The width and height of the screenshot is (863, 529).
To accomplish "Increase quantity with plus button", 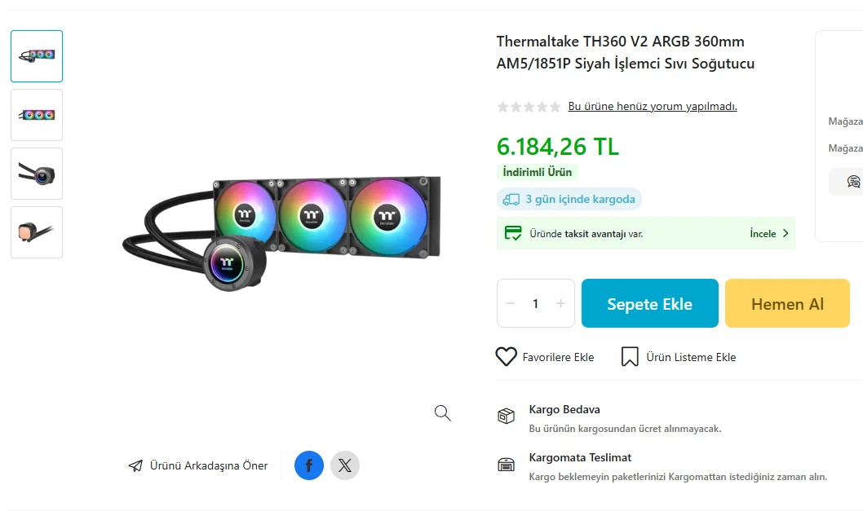I will [560, 304].
